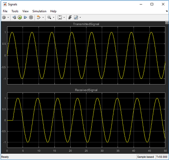Expand the Scale Axes dropdown arrow
169x160 pixels.
pos(64,17)
